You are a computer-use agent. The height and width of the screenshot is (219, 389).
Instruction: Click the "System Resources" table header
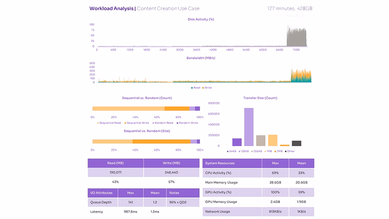click(232, 163)
